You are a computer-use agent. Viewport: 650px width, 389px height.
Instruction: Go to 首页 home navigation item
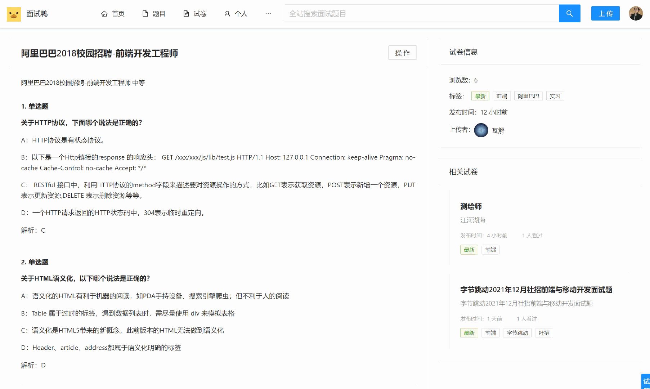(x=113, y=14)
